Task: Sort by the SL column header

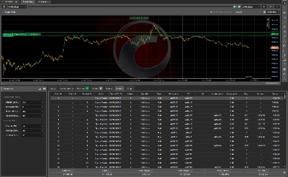Action: click(x=203, y=94)
